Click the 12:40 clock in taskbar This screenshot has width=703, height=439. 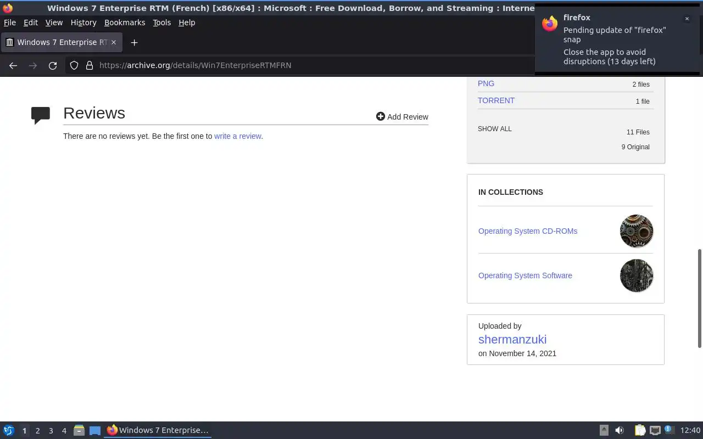pos(690,430)
